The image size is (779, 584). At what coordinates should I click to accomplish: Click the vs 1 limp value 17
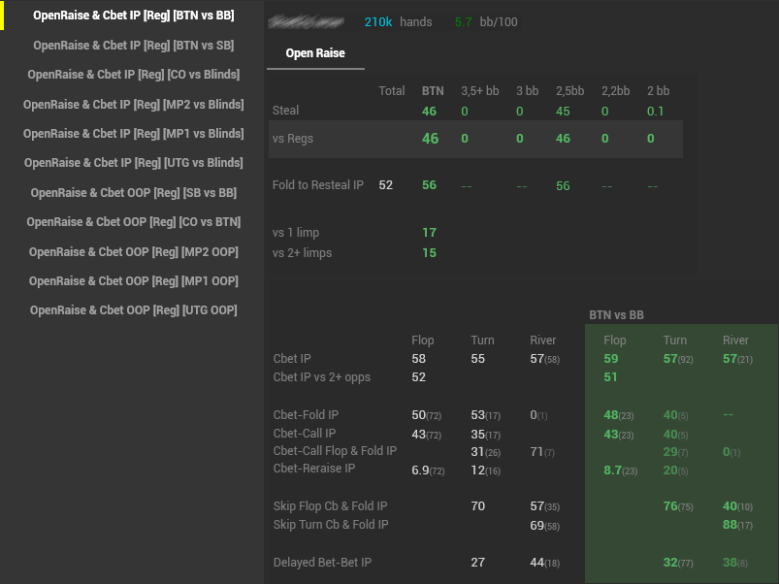click(429, 233)
